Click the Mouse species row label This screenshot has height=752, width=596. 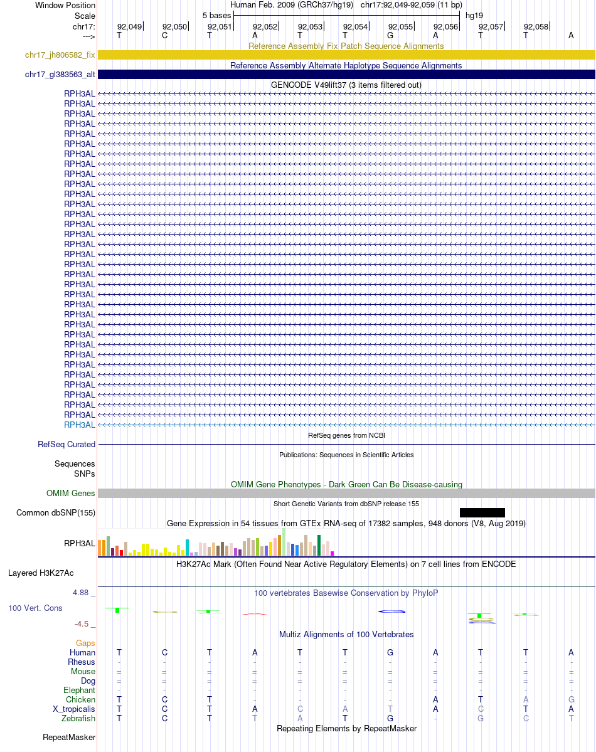pos(83,672)
